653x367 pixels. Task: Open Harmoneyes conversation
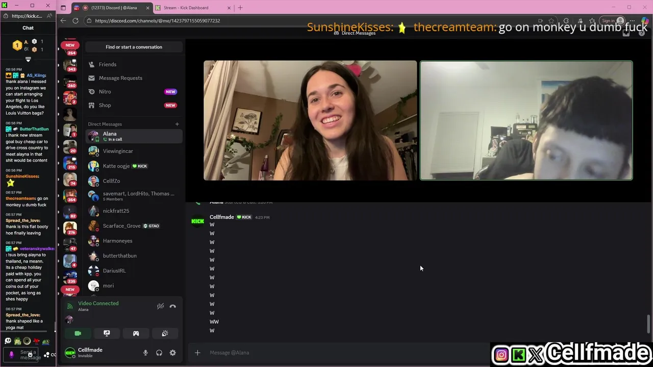pos(134,241)
